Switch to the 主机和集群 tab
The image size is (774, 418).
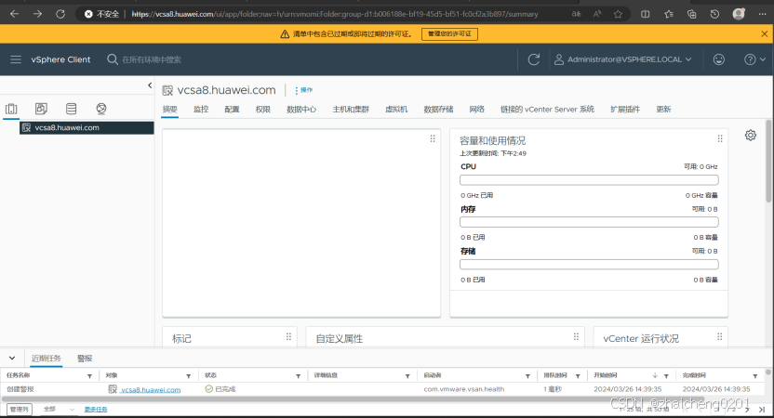(x=351, y=110)
